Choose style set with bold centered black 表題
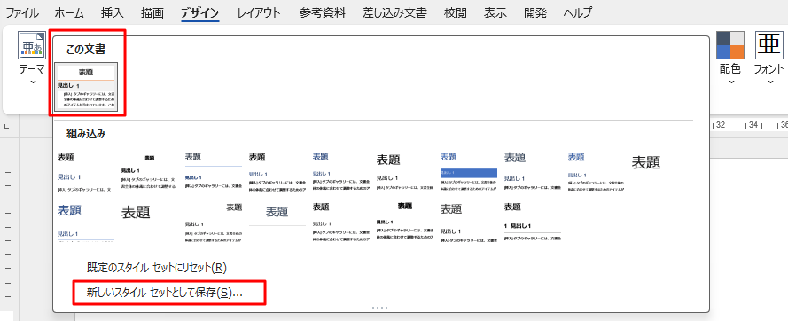 point(404,222)
